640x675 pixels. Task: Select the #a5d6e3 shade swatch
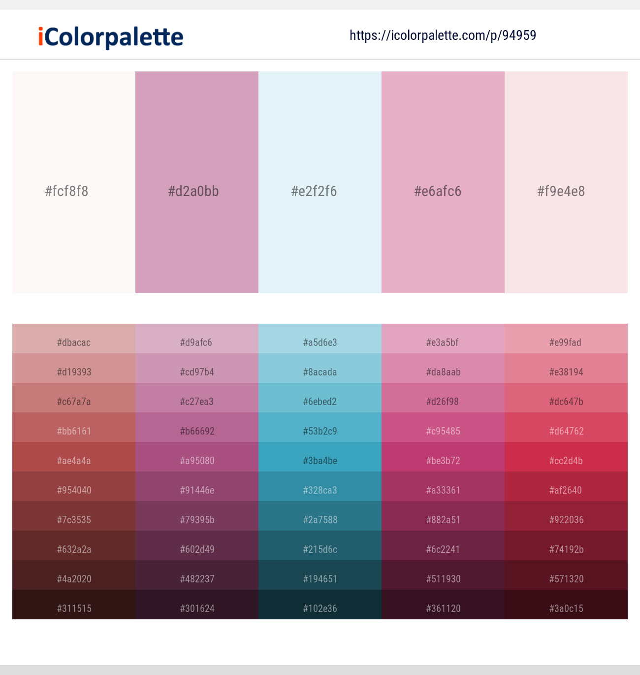(320, 342)
